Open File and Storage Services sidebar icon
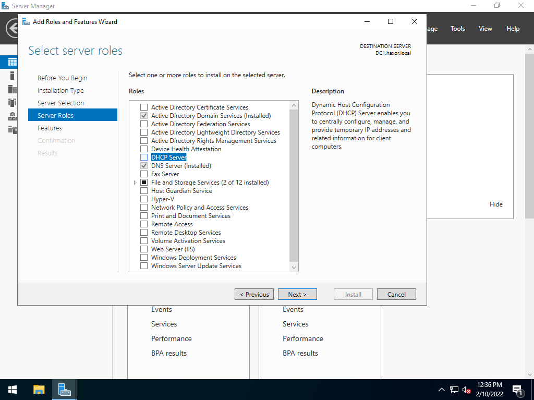Screen dimensions: 534x400 coord(13,129)
